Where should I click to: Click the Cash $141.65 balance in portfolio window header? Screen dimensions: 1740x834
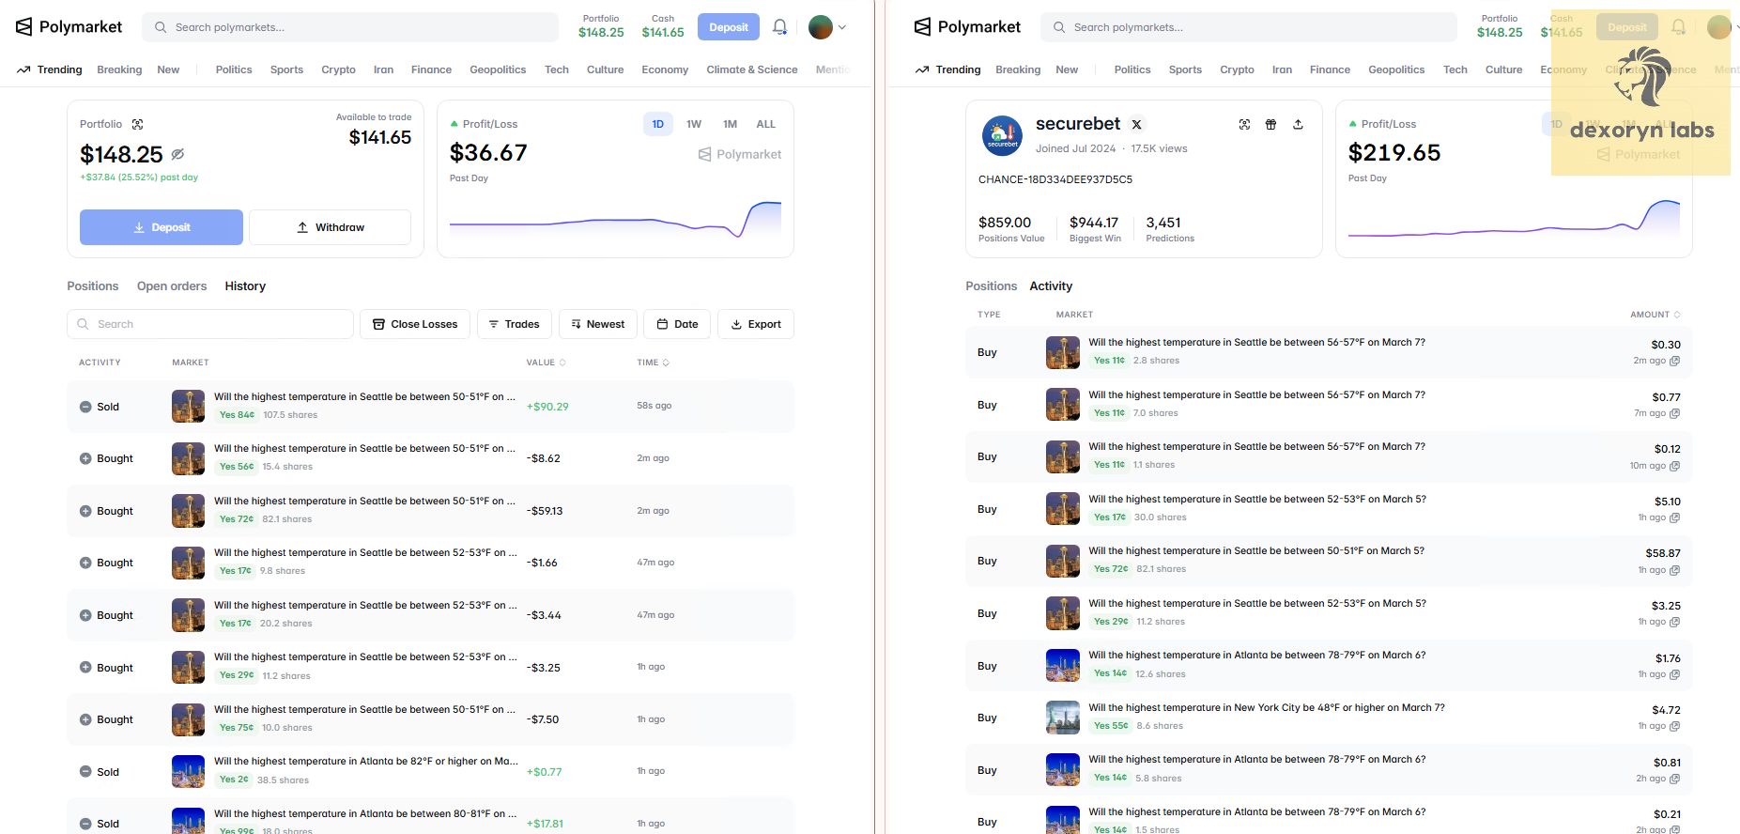click(x=663, y=26)
